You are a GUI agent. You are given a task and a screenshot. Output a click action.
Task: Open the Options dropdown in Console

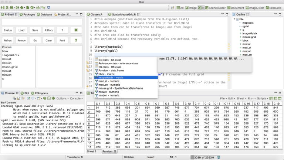click(62, 98)
